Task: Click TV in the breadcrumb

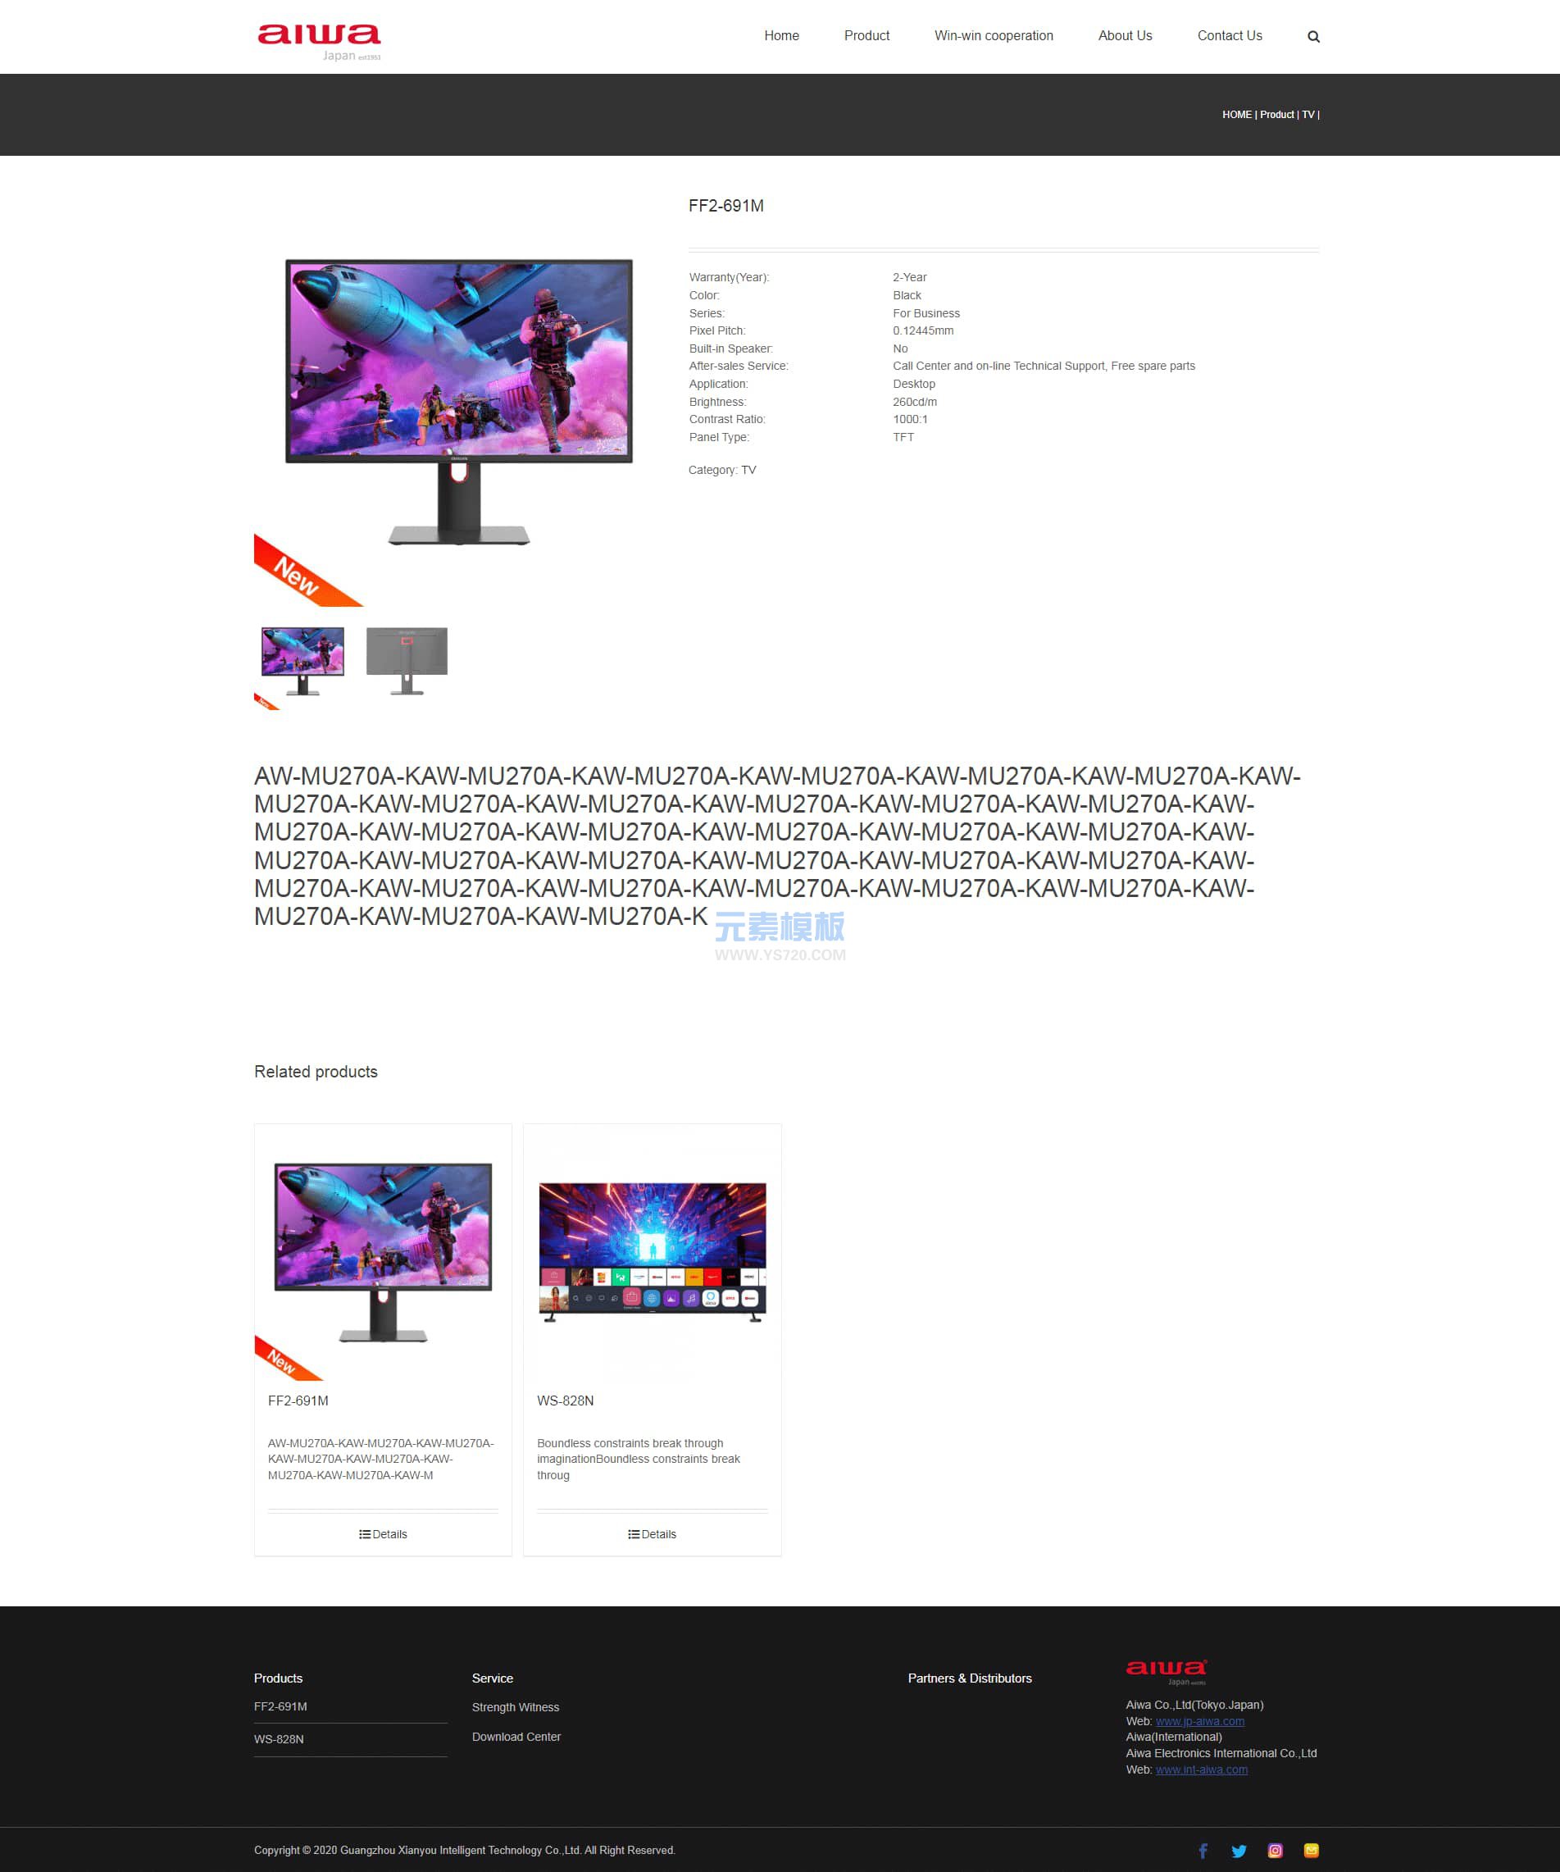Action: [x=1308, y=115]
